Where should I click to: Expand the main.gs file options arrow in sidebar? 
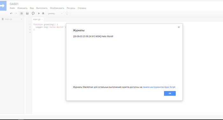(21, 19)
